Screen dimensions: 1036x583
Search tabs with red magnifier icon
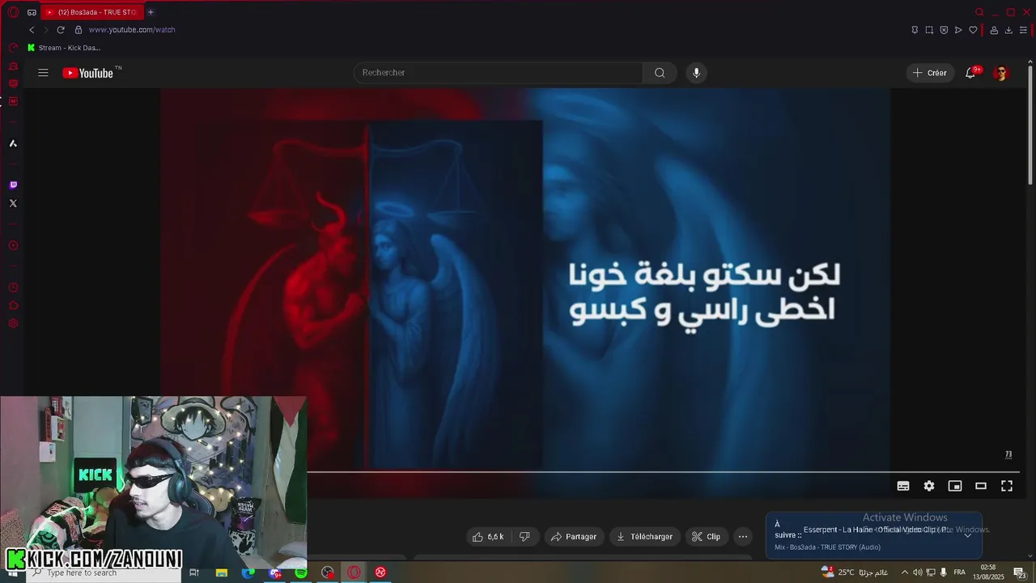click(979, 12)
